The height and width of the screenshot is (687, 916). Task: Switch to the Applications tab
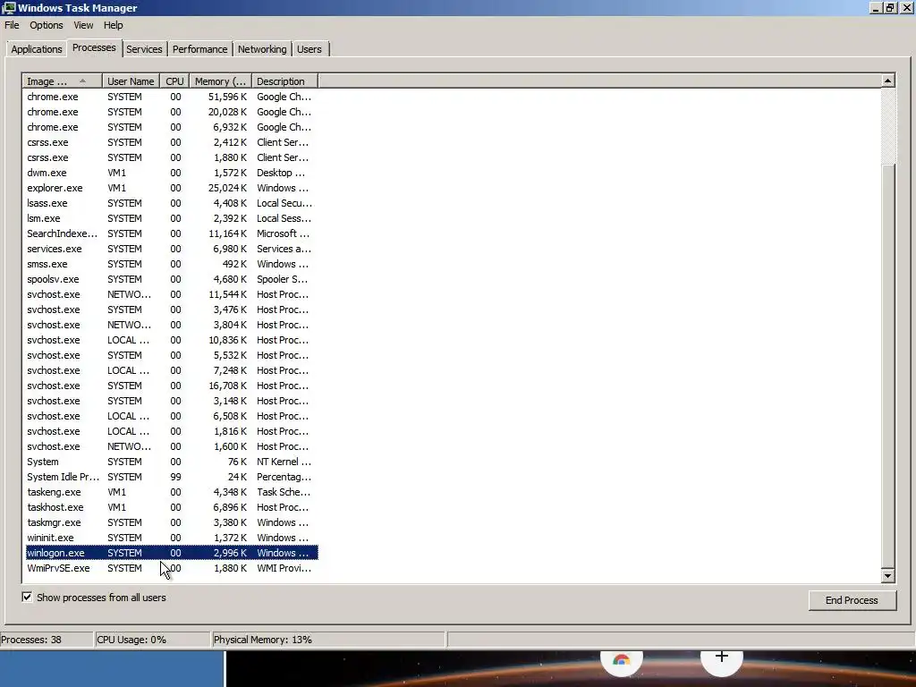36,49
